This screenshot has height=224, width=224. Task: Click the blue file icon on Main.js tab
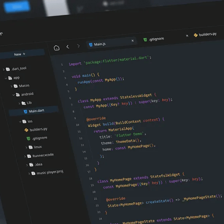pyautogui.click(x=90, y=45)
